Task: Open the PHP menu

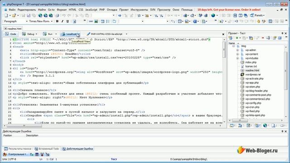Action: click(x=102, y=10)
